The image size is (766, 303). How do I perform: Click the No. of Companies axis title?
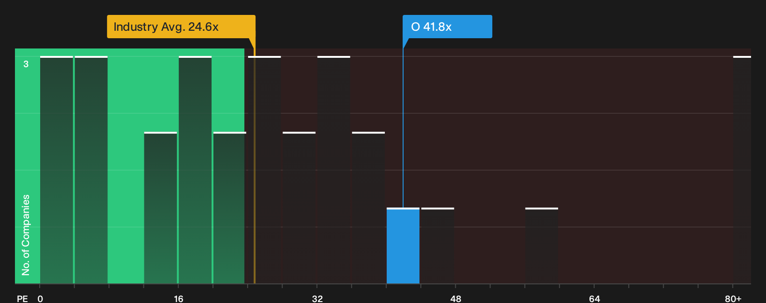pyautogui.click(x=26, y=235)
